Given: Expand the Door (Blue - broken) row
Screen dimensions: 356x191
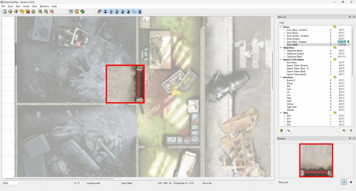Looking at the screenshot, I should [x=284, y=30].
